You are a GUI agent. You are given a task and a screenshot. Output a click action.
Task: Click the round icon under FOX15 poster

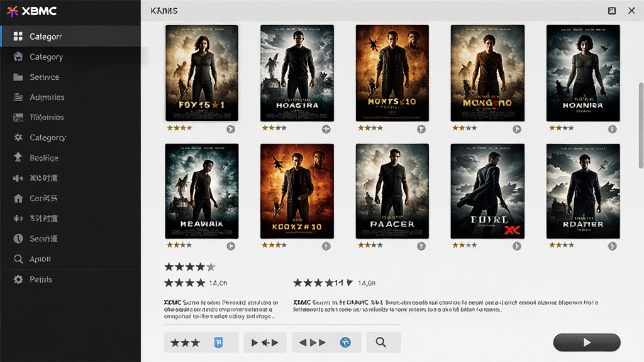tap(231, 129)
